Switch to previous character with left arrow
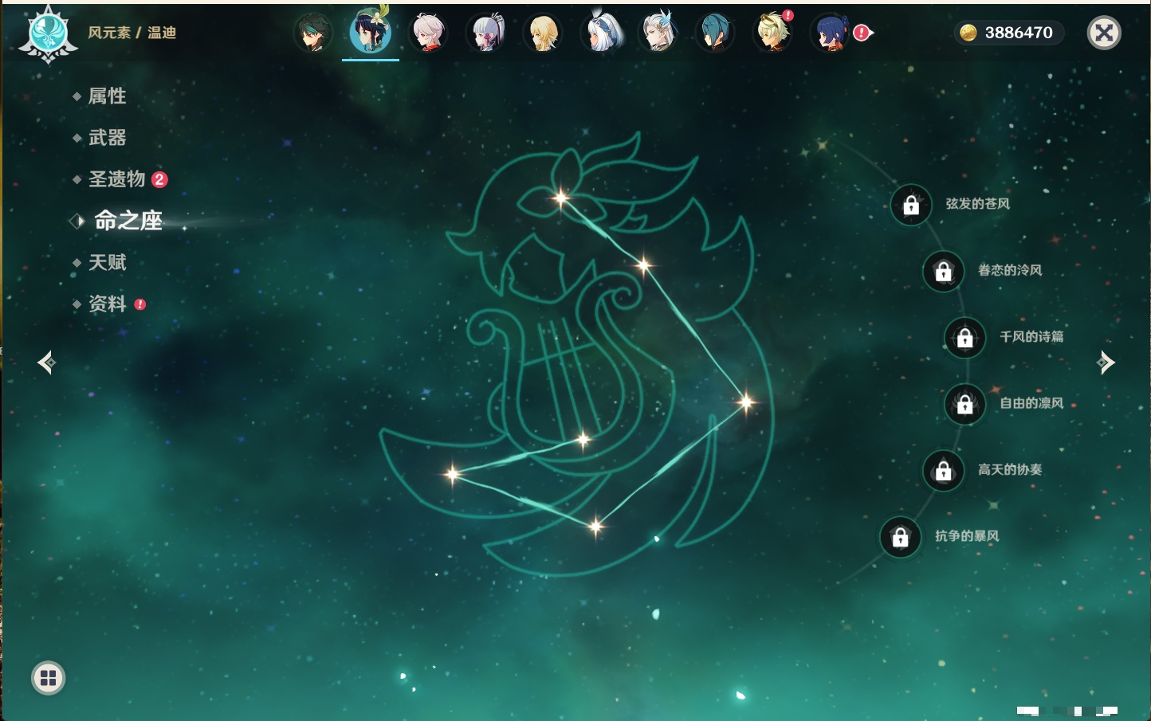Image resolution: width=1151 pixels, height=721 pixels. (46, 362)
